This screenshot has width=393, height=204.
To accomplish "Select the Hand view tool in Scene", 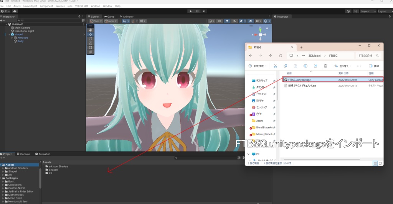I will pyautogui.click(x=91, y=30).
